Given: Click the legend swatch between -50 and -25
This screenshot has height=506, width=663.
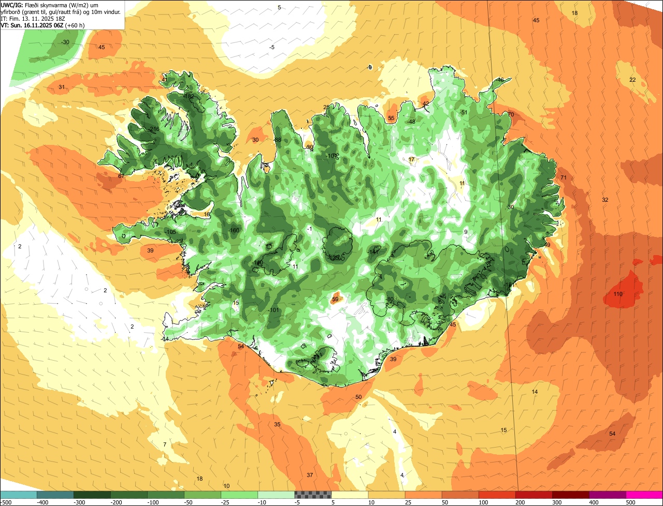Looking at the screenshot, I should coord(203,495).
